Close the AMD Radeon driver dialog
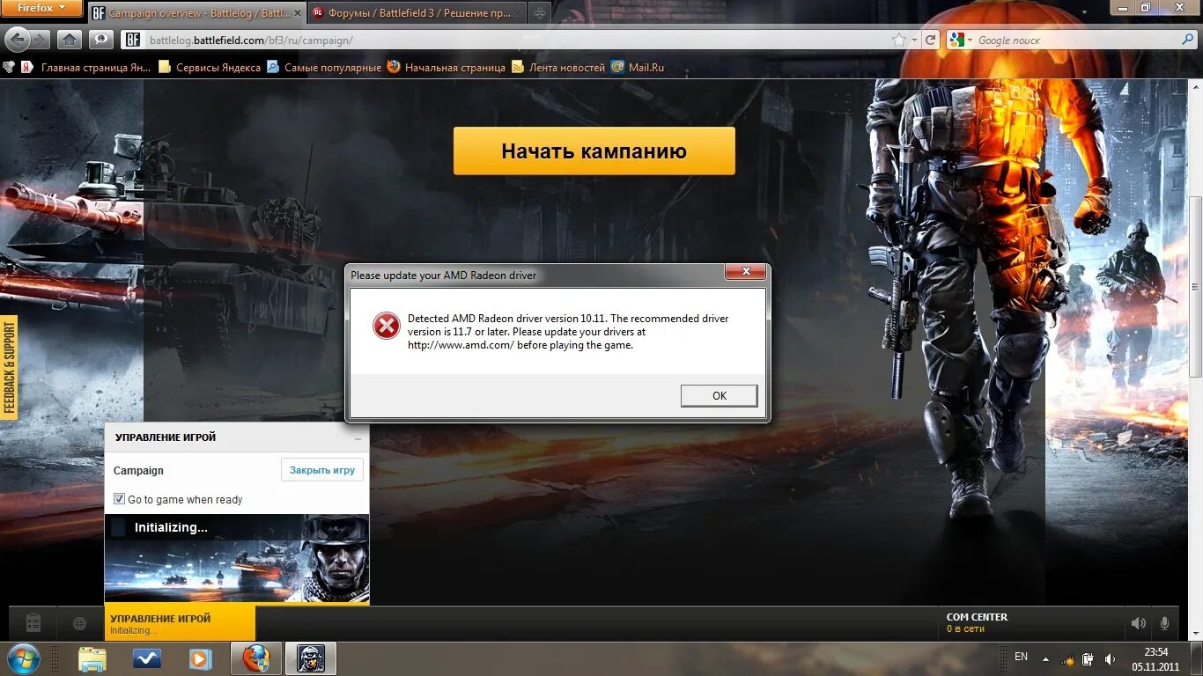 tap(746, 271)
